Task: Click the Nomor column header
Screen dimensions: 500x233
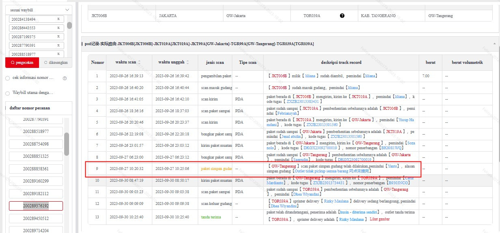Action: (x=97, y=63)
